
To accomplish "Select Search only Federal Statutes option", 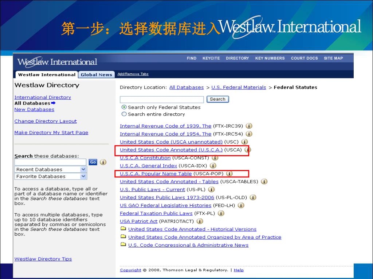I will coord(124,107).
